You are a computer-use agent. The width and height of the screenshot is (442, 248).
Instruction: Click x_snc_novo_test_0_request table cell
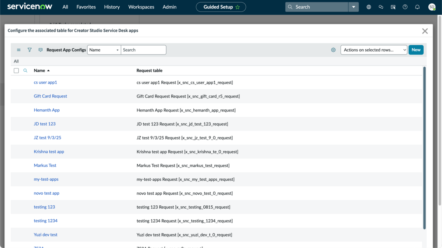coord(185,193)
